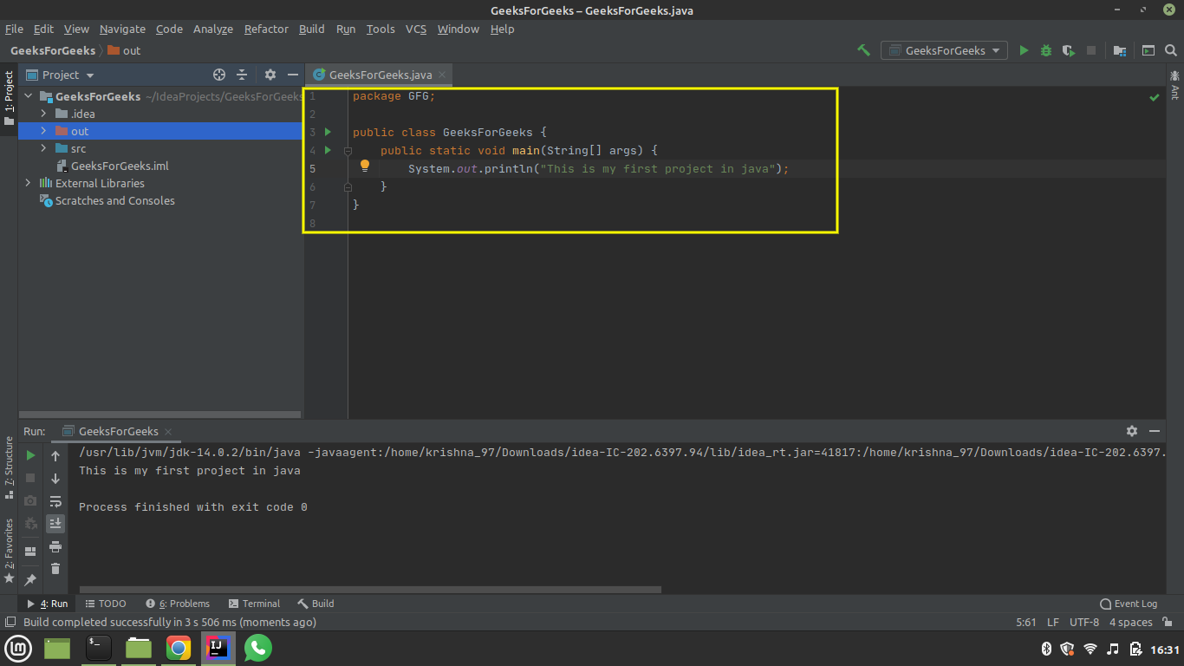Toggle soft-wrap in Run console
Screen dimensions: 1184x666
pyautogui.click(x=55, y=501)
